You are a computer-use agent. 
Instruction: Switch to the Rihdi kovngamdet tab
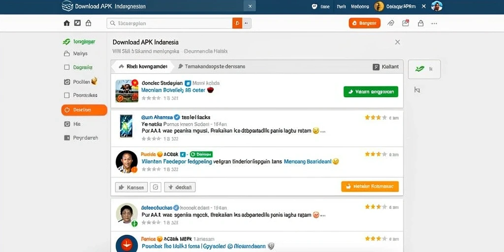tap(143, 66)
